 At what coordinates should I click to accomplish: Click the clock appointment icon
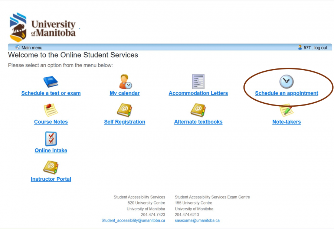[286, 82]
